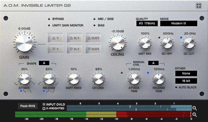Screen dimensions: 208x122
Task: Click the large GAIN knob
Action: pos(24,43)
